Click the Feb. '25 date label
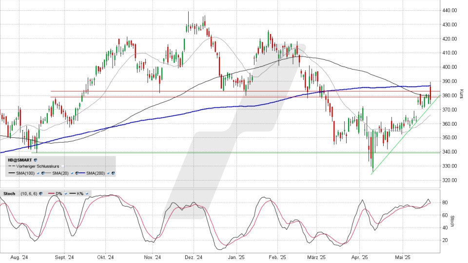 coord(277,257)
